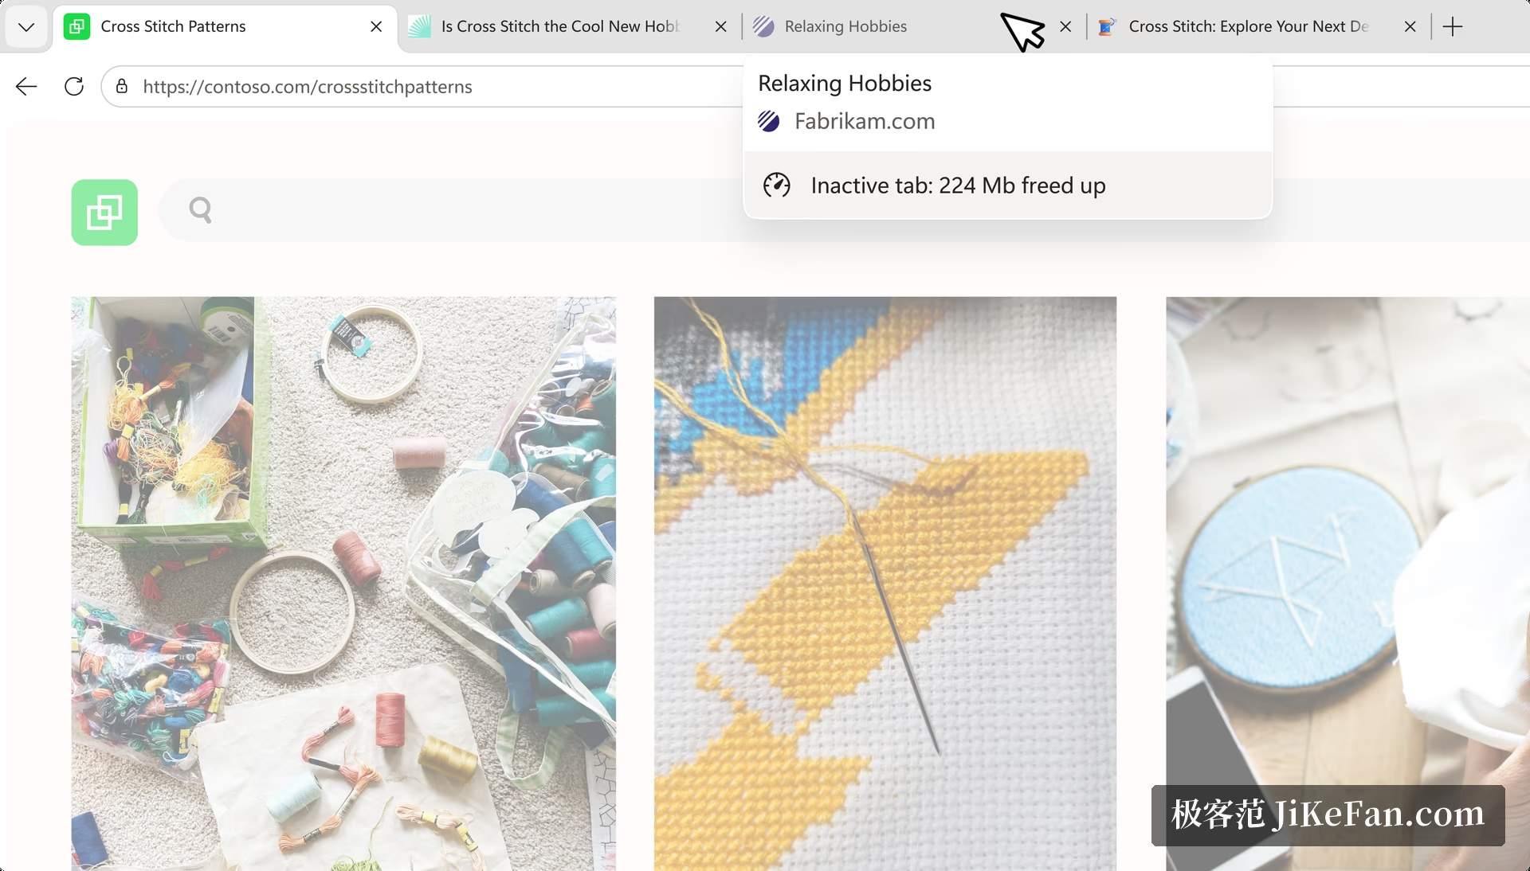Viewport: 1530px width, 871px height.
Task: Close the Cross Stitch Patterns tab
Action: (x=376, y=26)
